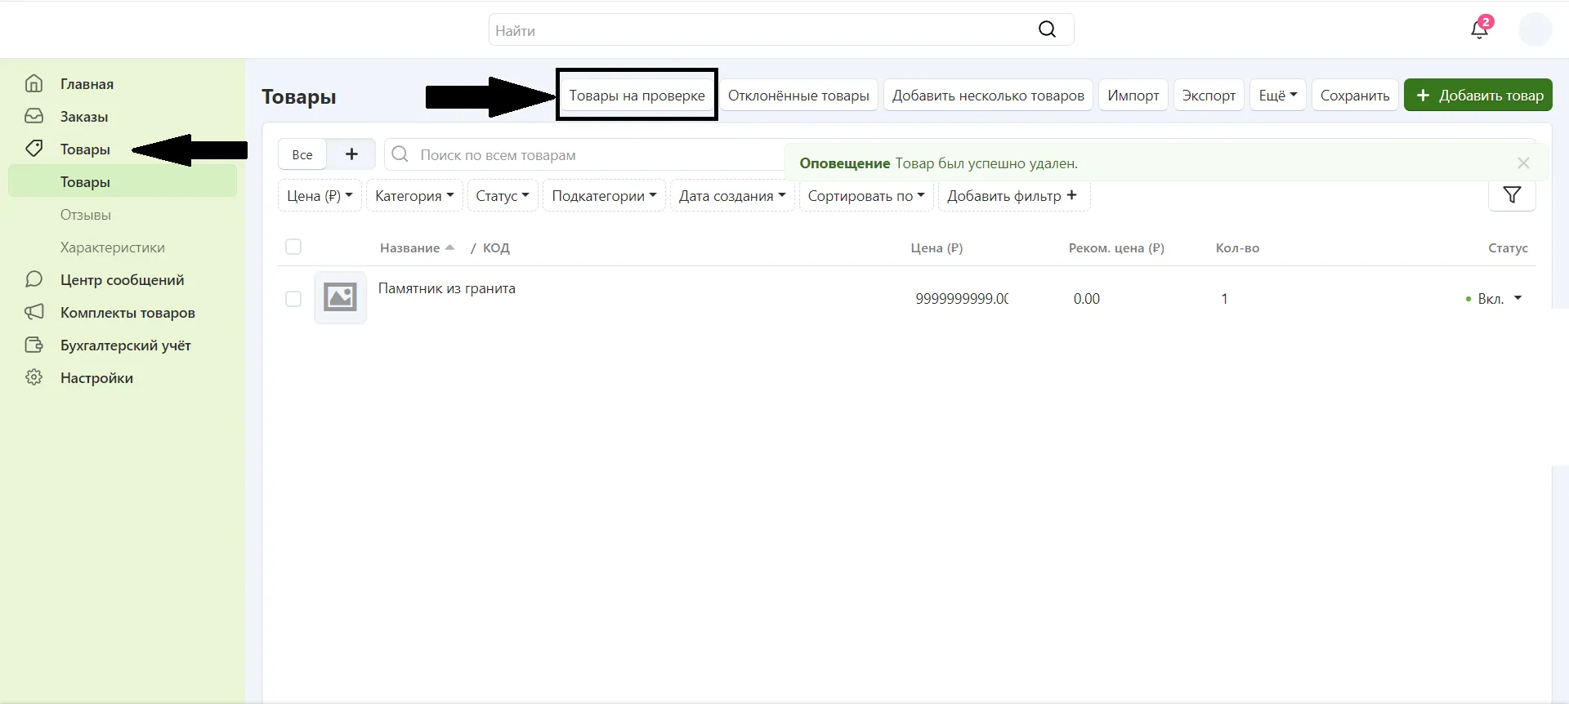
Task: Expand the Цена (₽) filter dropdown
Action: [x=320, y=196]
